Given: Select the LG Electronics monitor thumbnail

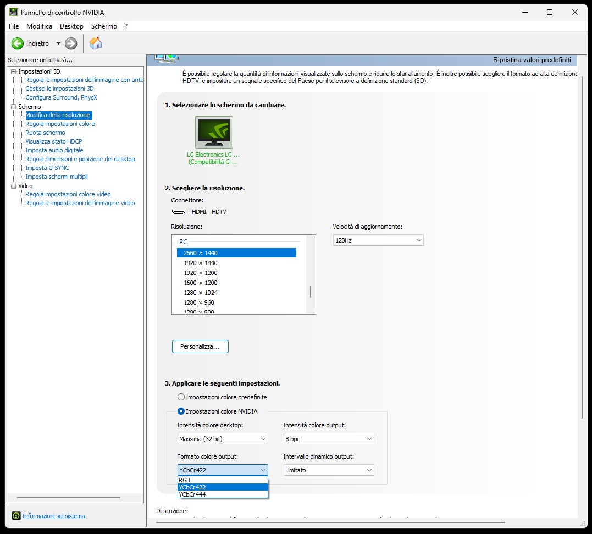Looking at the screenshot, I should click(214, 133).
